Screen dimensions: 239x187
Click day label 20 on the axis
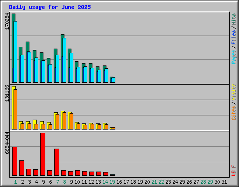[x=147, y=182]
